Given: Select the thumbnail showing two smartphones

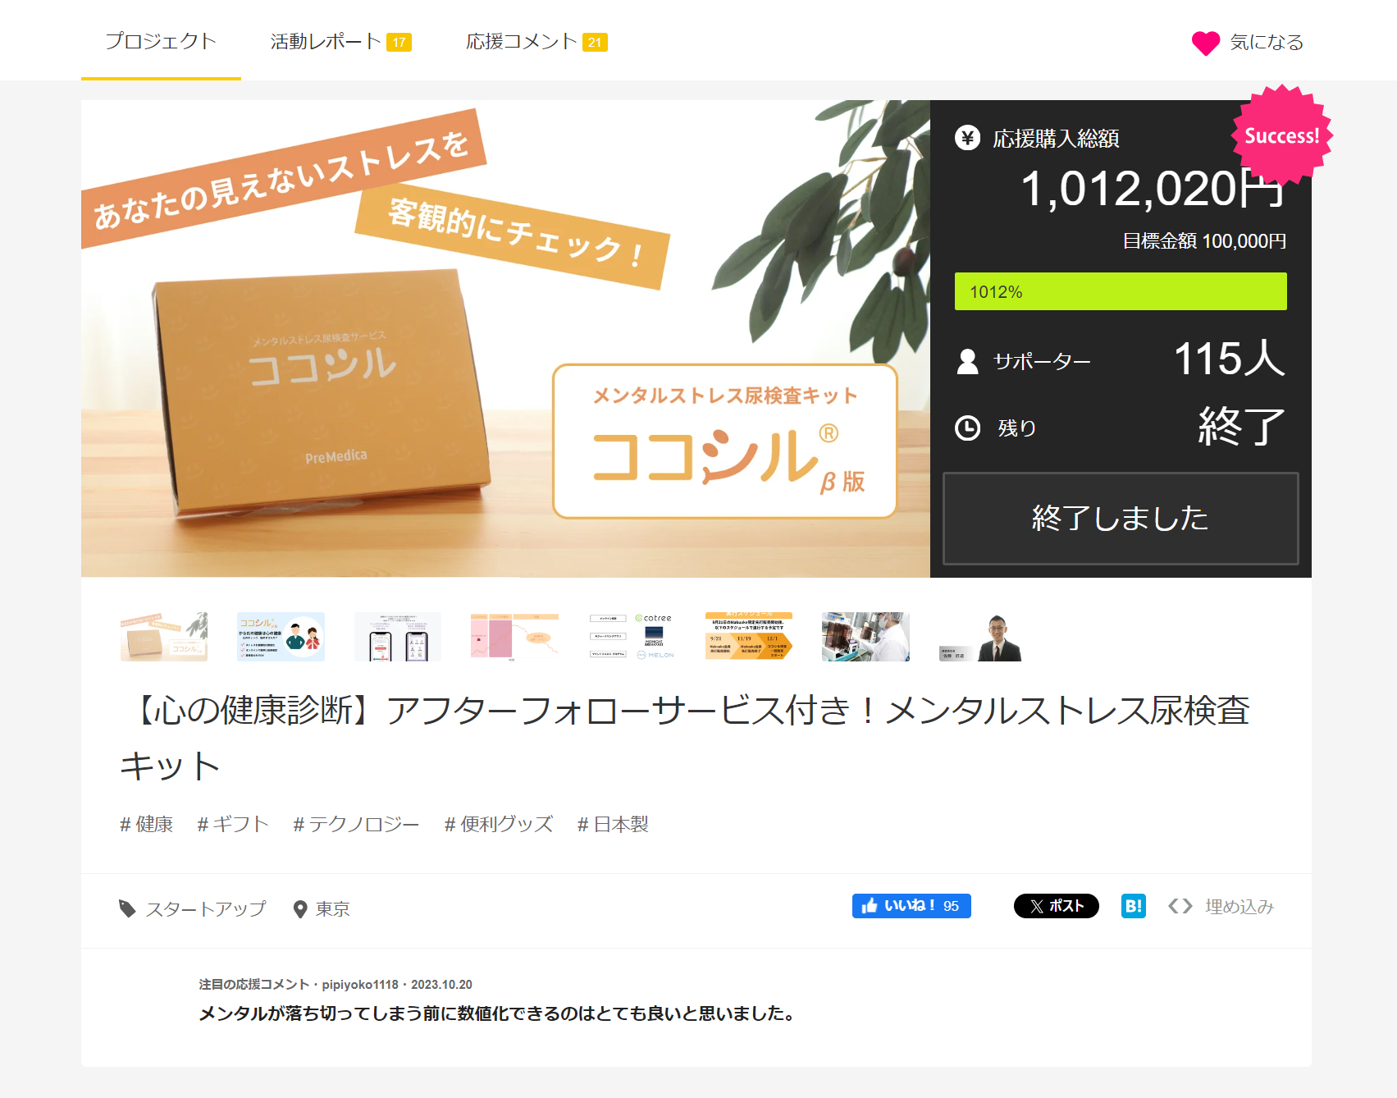Looking at the screenshot, I should click(x=398, y=637).
